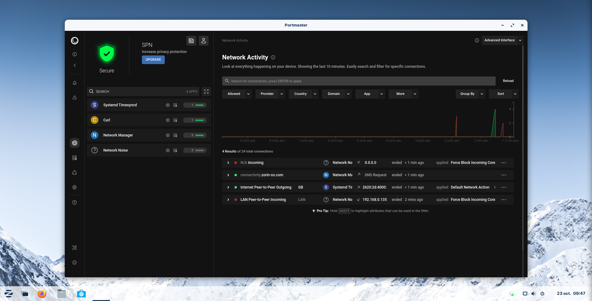Open the settings gear in the left sidebar

point(75,187)
